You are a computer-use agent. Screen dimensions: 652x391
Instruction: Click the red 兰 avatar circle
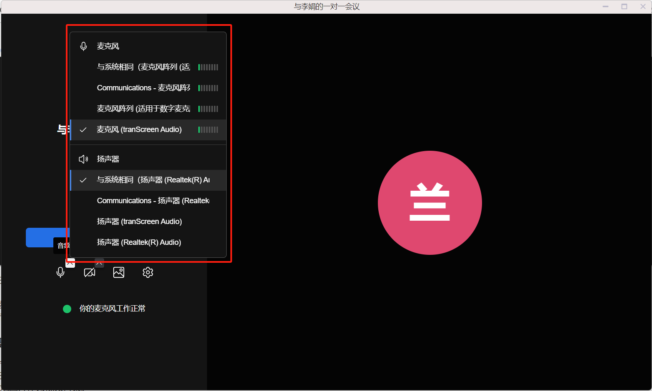coord(430,203)
